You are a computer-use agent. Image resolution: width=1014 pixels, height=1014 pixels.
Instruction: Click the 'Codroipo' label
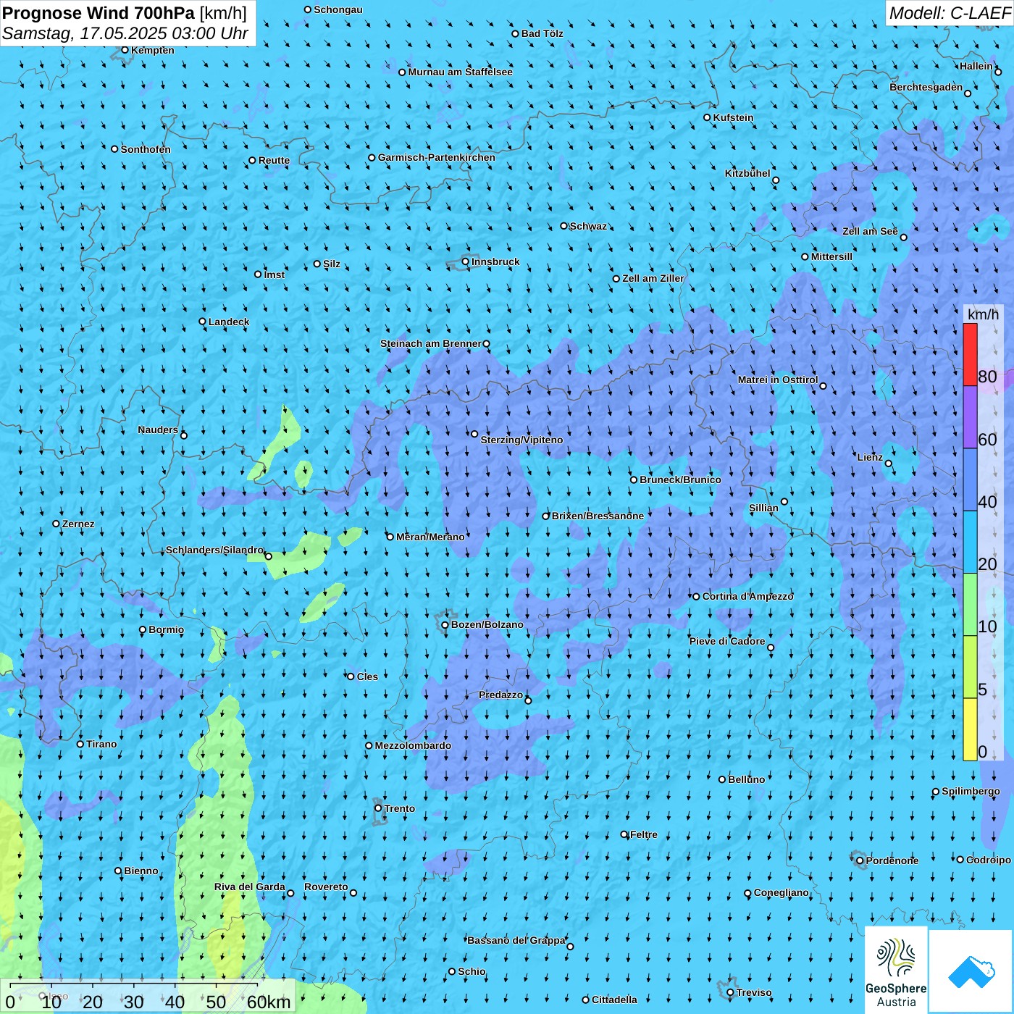point(989,860)
